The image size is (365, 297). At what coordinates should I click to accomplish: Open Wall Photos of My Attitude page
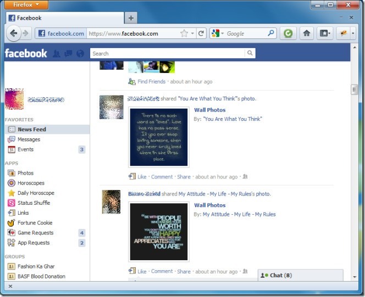coord(210,205)
